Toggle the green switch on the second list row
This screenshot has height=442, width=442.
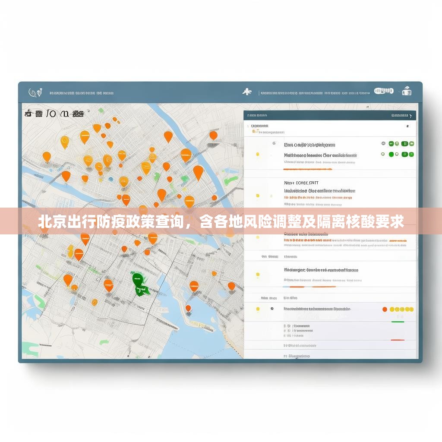coord(404,155)
